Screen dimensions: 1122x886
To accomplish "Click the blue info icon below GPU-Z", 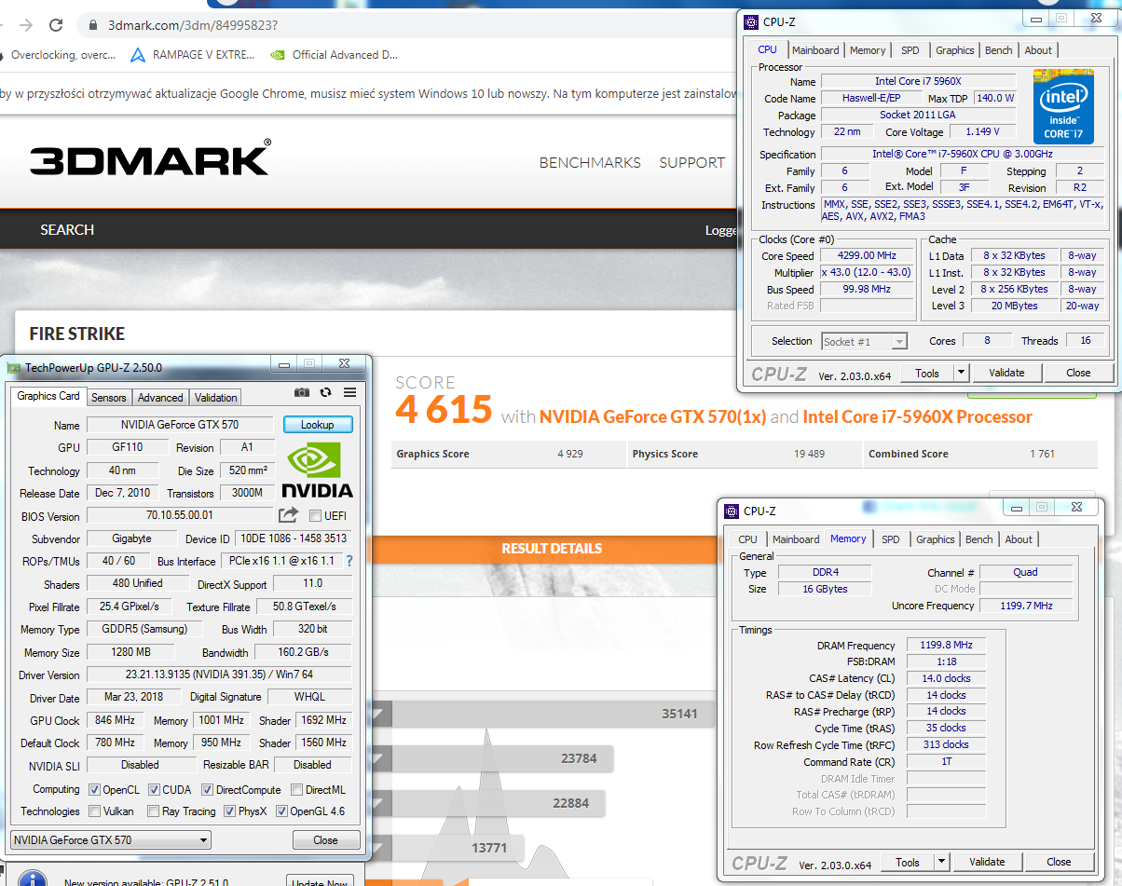I will point(32,880).
